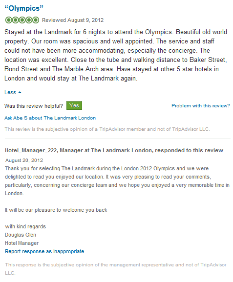The width and height of the screenshot is (233, 282).
Task: Click the "Douglas Glen" signature line
Action: point(21,235)
